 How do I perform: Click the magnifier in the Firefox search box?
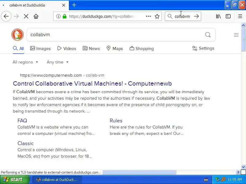(x=170, y=16)
